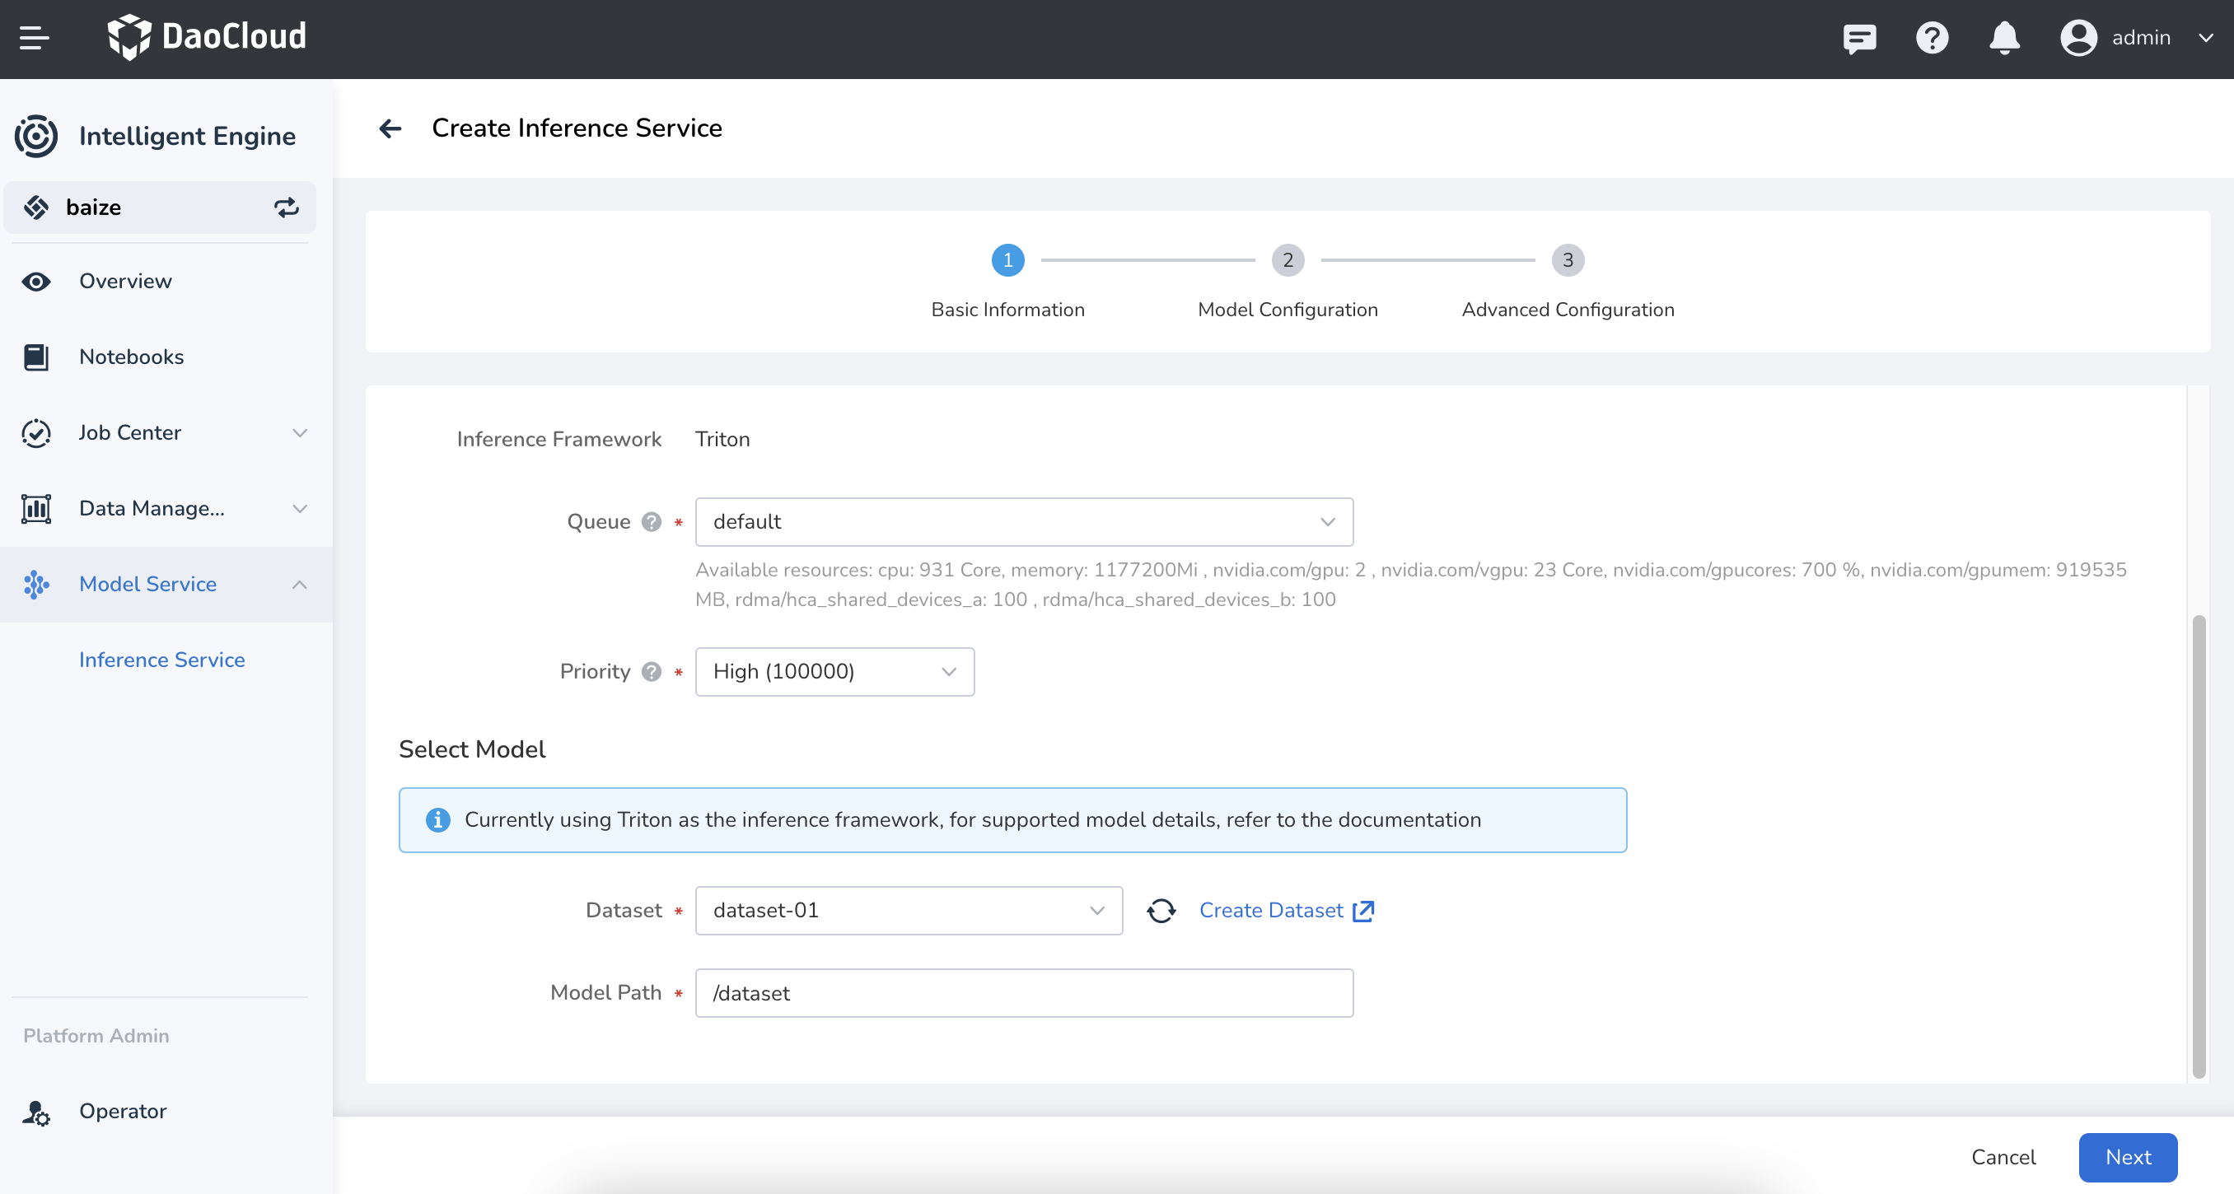The image size is (2234, 1194).
Task: Open the messages chat icon
Action: click(x=1859, y=38)
